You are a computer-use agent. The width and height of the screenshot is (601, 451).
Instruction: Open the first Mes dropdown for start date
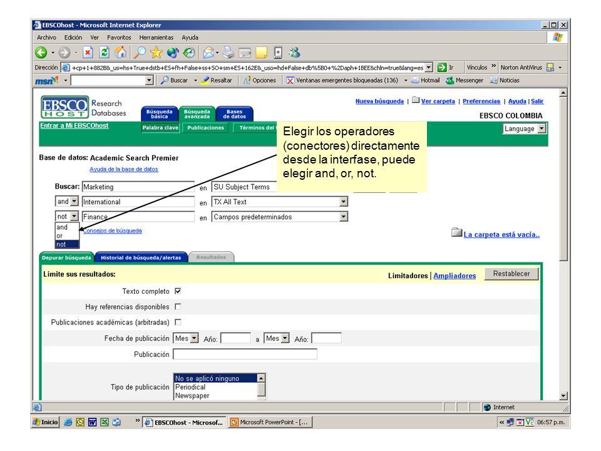click(194, 338)
